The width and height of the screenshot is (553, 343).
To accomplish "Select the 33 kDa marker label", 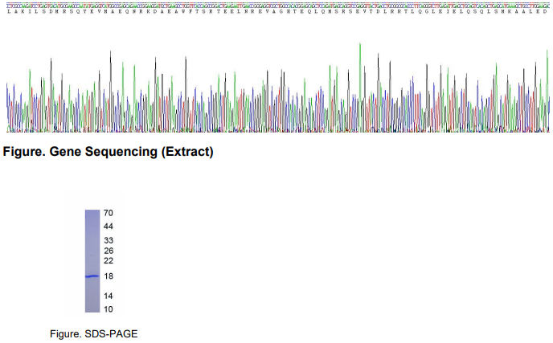I will click(109, 240).
